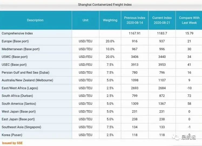Click the 1183.7 current comprehensive index value
This screenshot has height=146, width=202.
(162, 33)
